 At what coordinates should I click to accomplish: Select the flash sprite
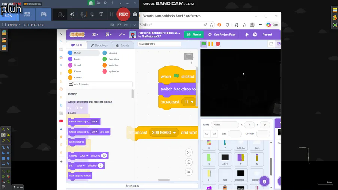[257, 145]
